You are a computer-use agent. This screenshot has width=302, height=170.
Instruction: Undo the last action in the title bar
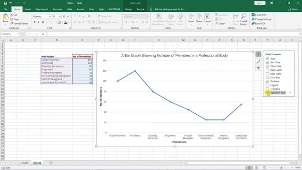click(x=11, y=3)
